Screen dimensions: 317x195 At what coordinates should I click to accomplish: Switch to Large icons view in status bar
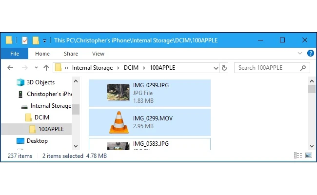tap(308, 156)
